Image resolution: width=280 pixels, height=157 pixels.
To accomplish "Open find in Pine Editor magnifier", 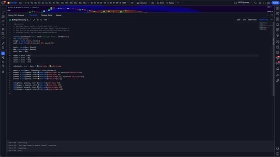I will 41,20.
